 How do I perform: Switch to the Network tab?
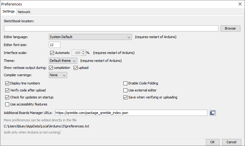coord(24,12)
